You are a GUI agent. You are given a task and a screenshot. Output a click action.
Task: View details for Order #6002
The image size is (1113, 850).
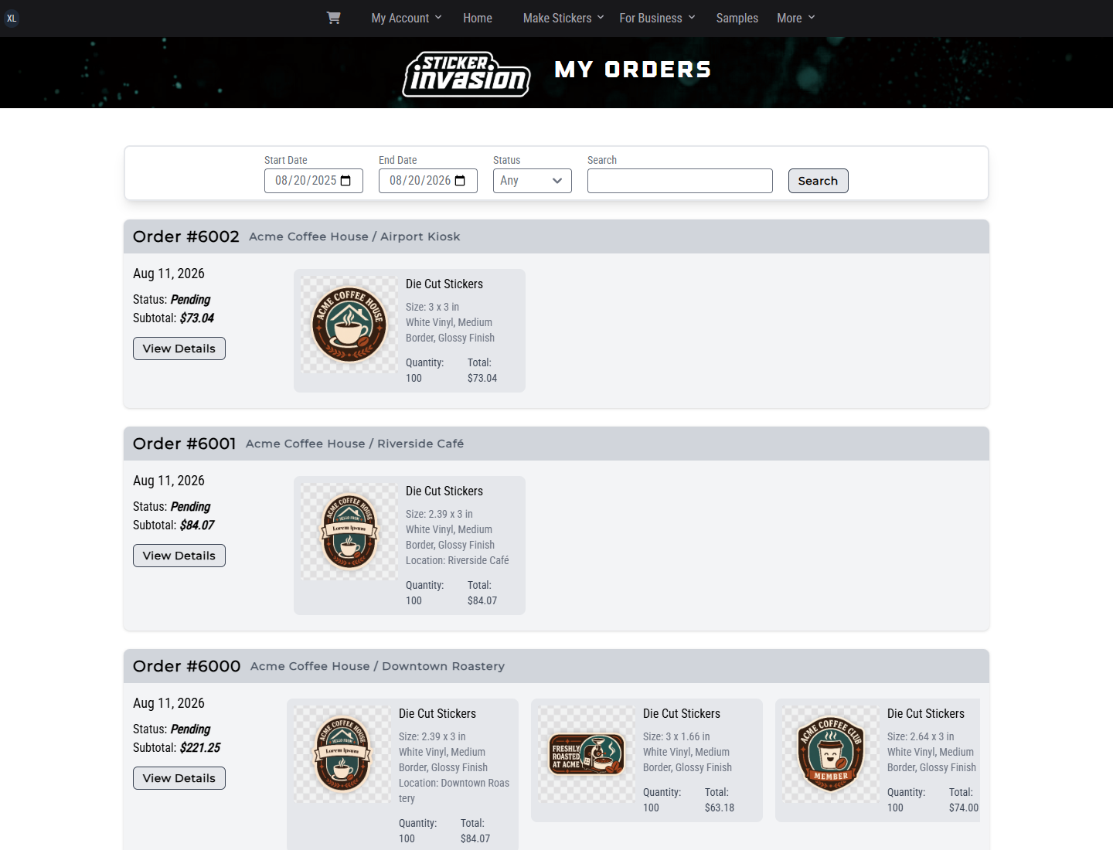179,348
